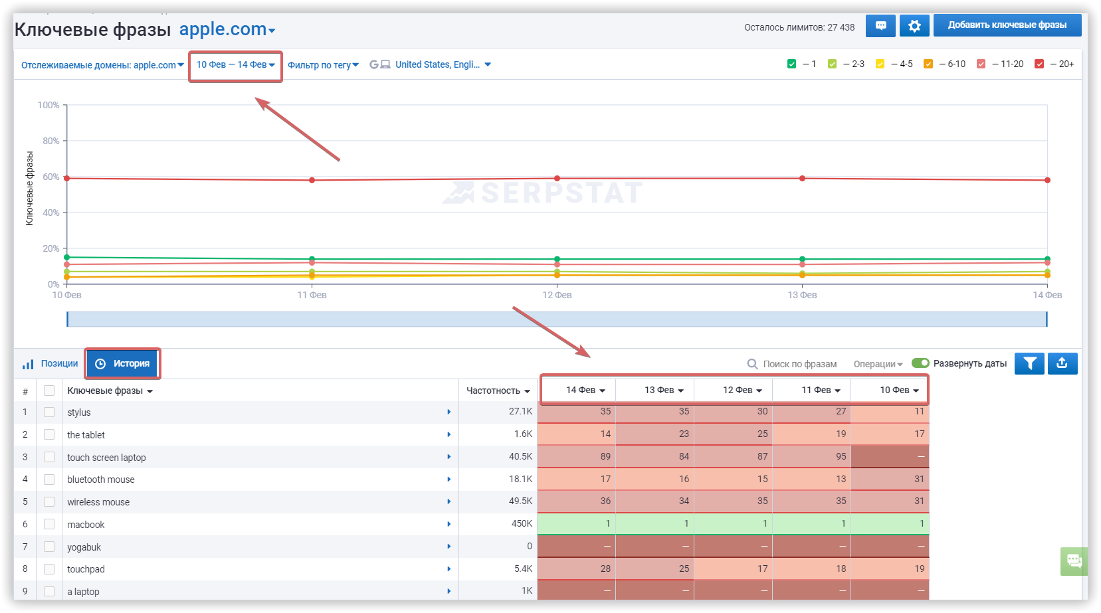Check the touchpad keyword checkbox

click(49, 569)
